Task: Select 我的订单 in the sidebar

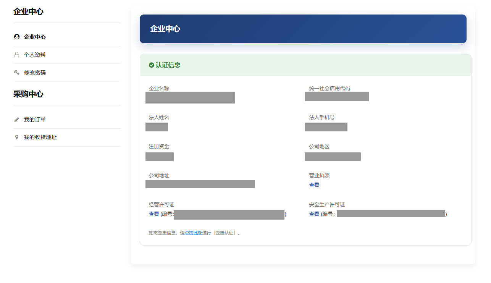Action: 35,120
